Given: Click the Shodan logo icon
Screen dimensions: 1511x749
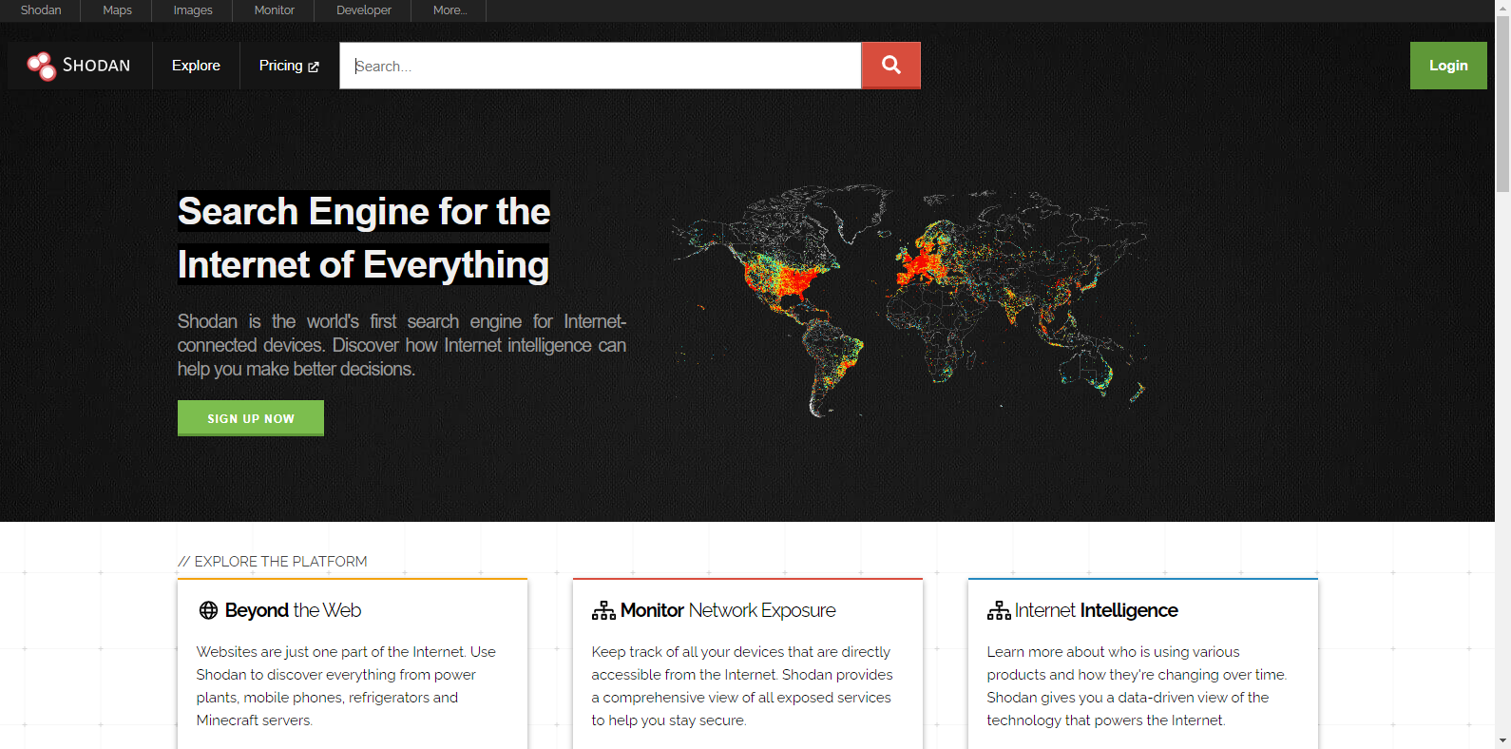Looking at the screenshot, I should coord(41,66).
